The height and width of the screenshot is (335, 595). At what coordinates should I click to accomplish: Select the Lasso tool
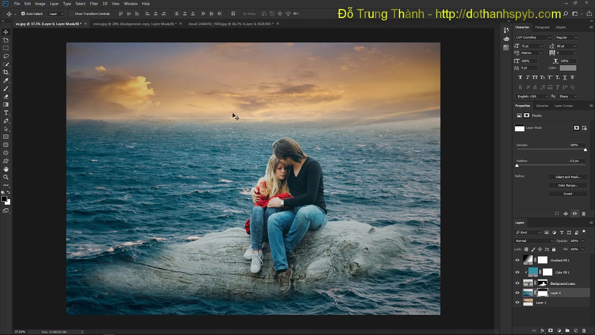click(6, 56)
